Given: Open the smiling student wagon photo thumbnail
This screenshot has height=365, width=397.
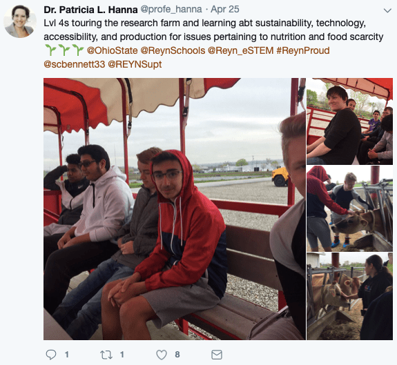Looking at the screenshot, I should click(349, 121).
